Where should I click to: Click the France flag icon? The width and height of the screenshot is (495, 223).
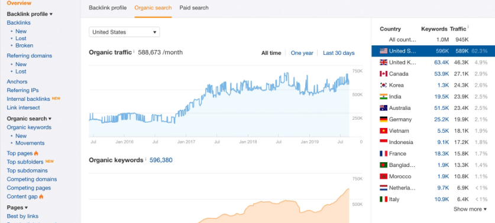pos(384,154)
